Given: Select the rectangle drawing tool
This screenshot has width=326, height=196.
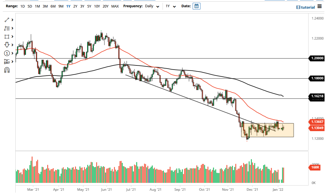Looking at the screenshot, I should (7, 36).
